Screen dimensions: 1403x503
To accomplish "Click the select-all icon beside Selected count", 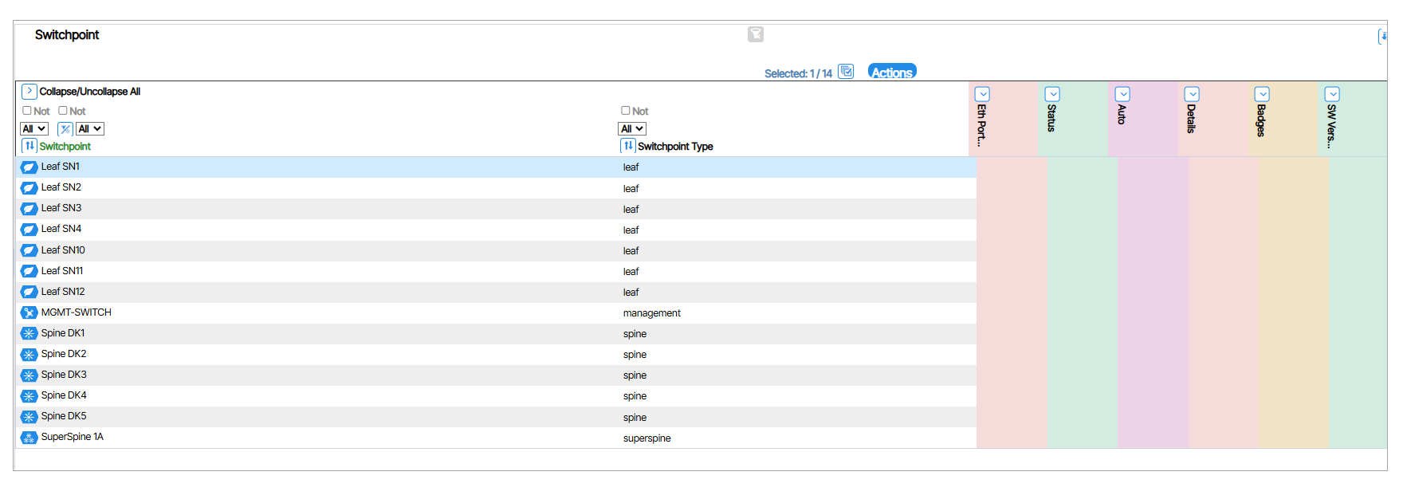I will pyautogui.click(x=846, y=72).
